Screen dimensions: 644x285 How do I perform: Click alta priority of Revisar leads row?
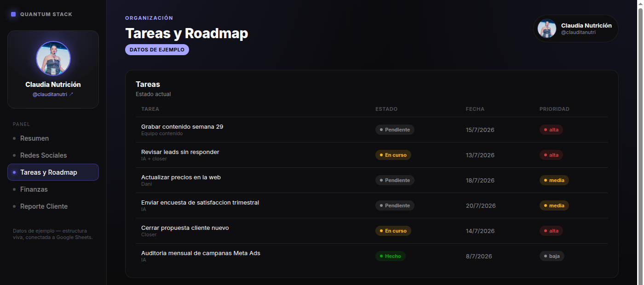[551, 155]
